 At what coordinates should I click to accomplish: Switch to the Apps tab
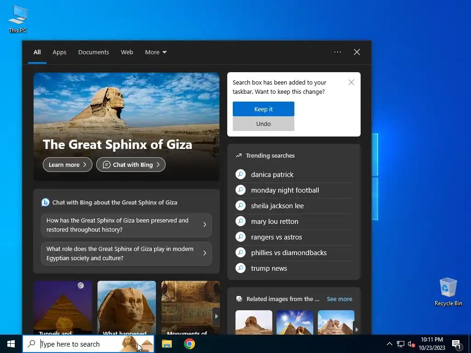tap(59, 52)
